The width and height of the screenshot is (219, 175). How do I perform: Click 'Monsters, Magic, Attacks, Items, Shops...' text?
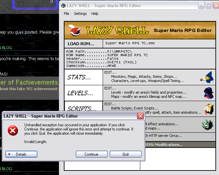click(144, 77)
